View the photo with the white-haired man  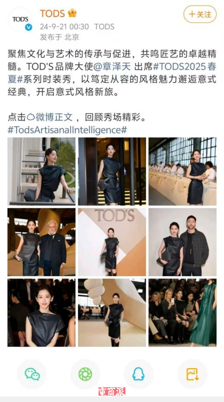click(x=41, y=242)
